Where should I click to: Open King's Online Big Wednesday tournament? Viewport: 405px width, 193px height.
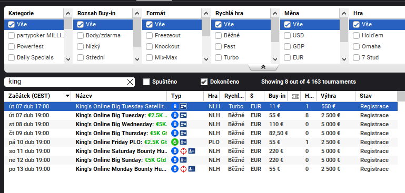tap(201, 124)
